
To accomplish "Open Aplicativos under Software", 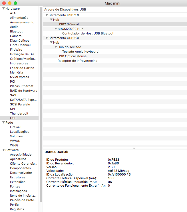I will coord(18,159).
